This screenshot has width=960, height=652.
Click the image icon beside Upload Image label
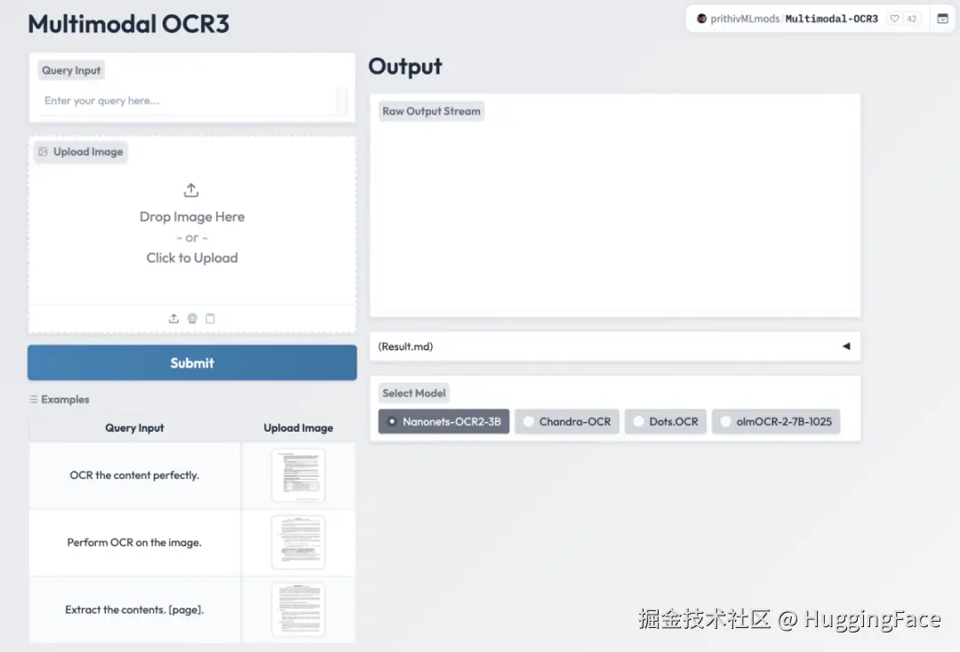pyautogui.click(x=43, y=152)
